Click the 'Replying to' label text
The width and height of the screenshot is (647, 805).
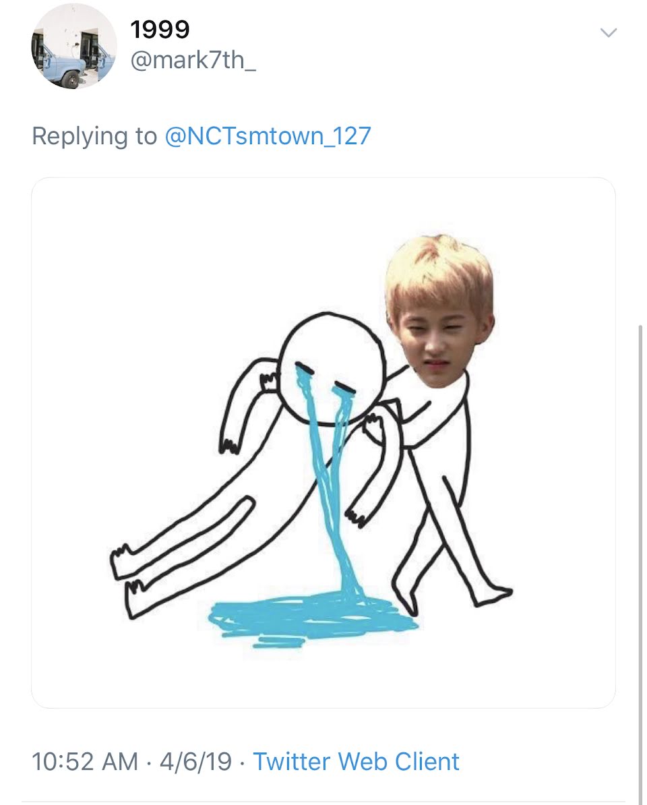[x=94, y=137]
